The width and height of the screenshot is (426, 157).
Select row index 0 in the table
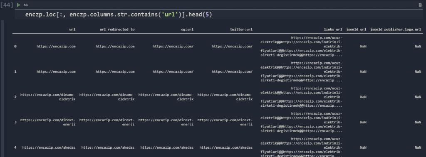tap(15, 47)
